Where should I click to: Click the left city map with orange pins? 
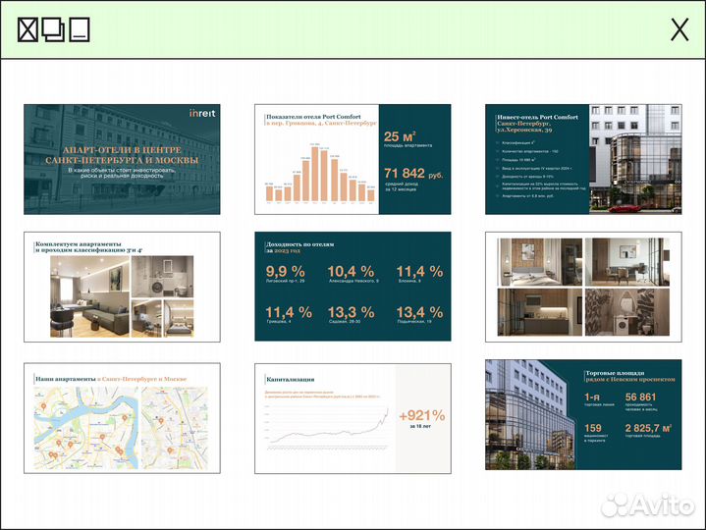(85, 424)
